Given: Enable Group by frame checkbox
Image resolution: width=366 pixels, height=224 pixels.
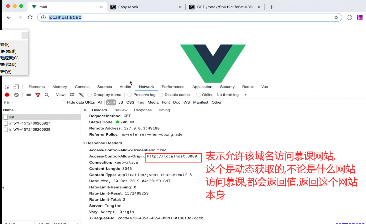Looking at the screenshot, I should (90, 95).
